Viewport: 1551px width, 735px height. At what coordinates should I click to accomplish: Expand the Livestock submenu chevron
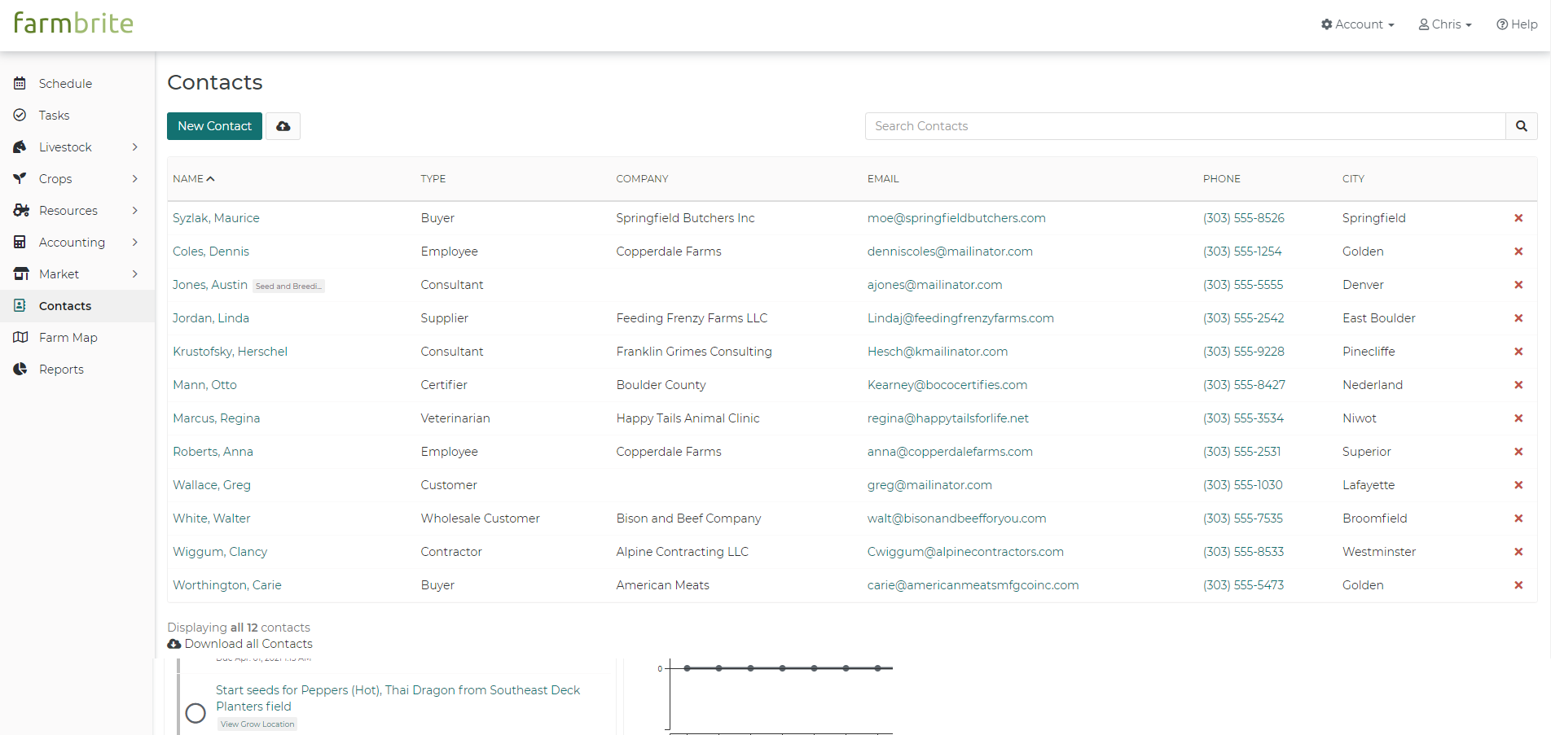(x=135, y=147)
